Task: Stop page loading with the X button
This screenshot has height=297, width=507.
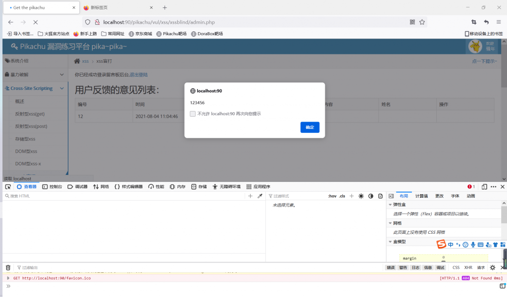Action: click(36, 22)
